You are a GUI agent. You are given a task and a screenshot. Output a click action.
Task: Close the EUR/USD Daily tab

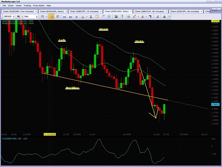coord(66,11)
